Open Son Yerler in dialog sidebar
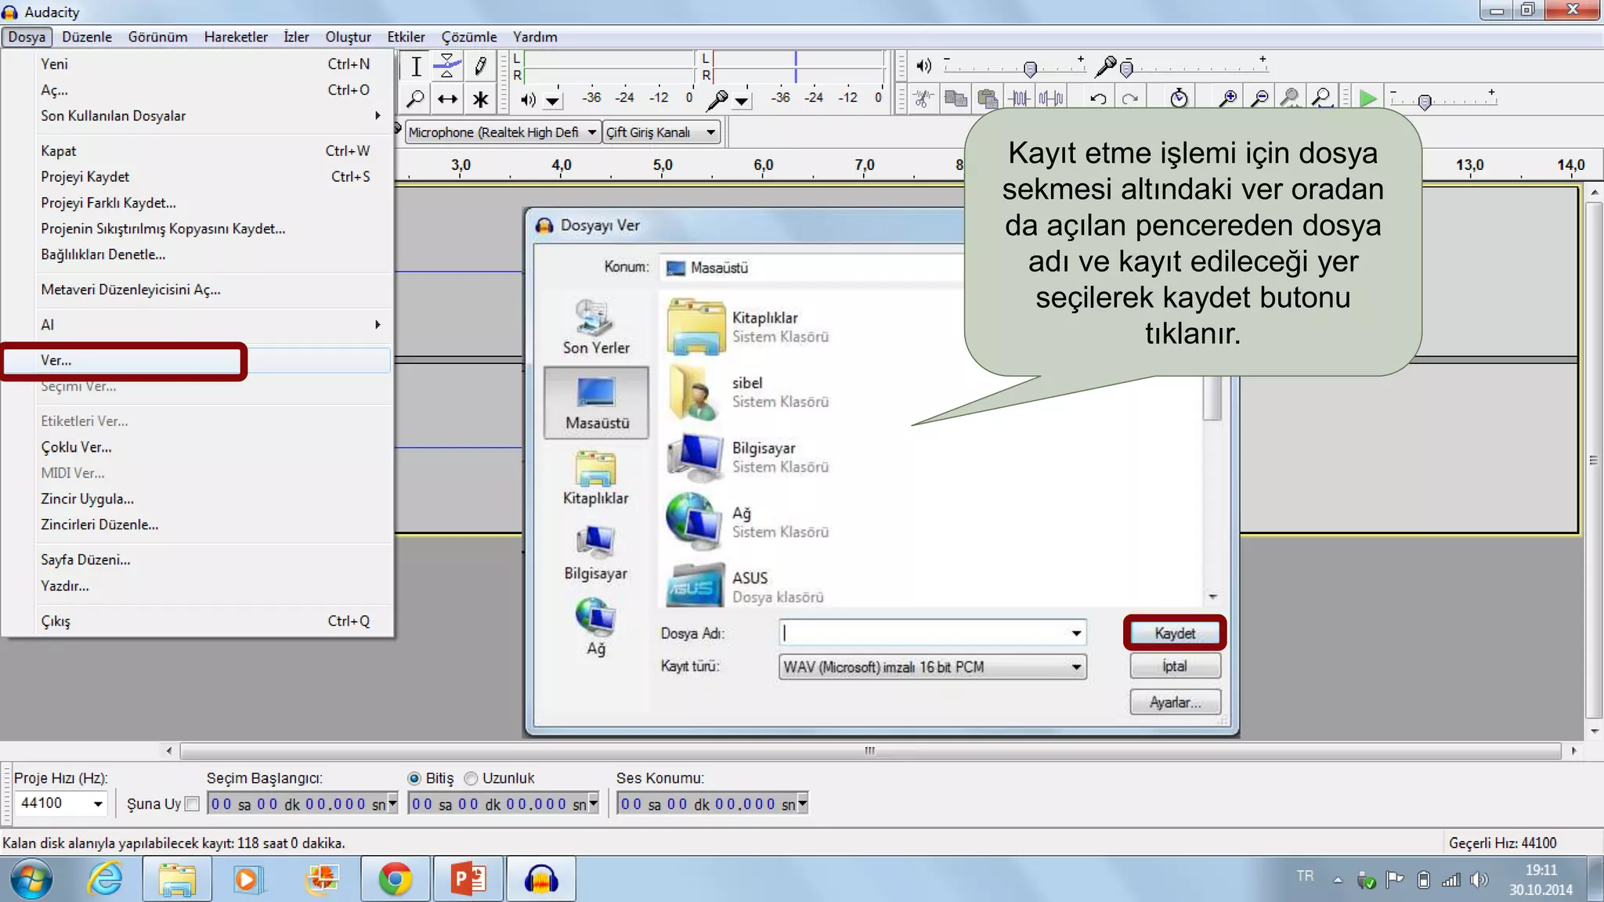The width and height of the screenshot is (1604, 902). (x=596, y=327)
